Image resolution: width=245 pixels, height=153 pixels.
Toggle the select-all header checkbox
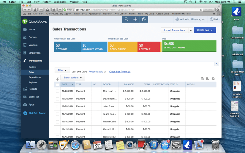pos(57,85)
